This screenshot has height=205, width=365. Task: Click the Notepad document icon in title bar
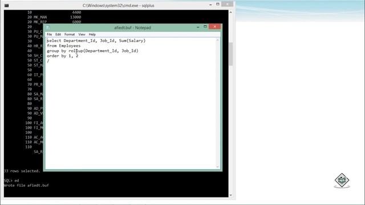48,28
